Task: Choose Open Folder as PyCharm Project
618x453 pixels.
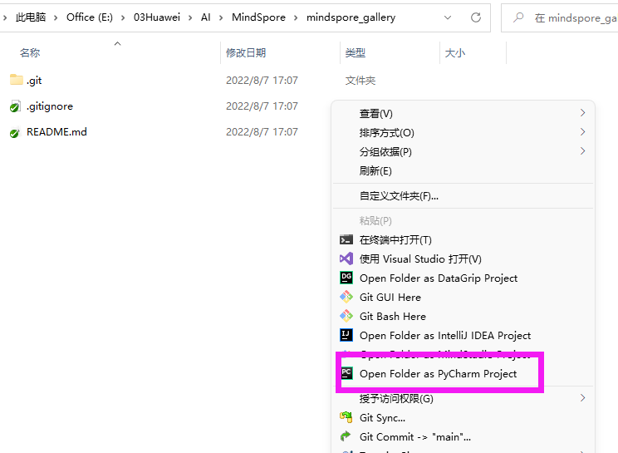Action: [x=438, y=374]
